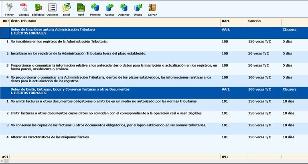The height and width of the screenshot is (164, 308).
Task: Sort by Sanción column header
Action: point(263,20)
